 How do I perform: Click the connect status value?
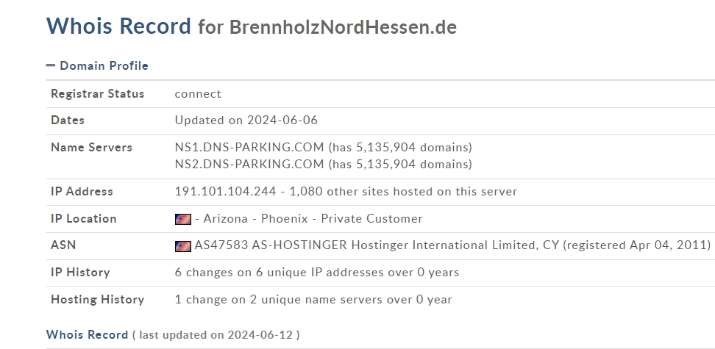[x=198, y=94]
